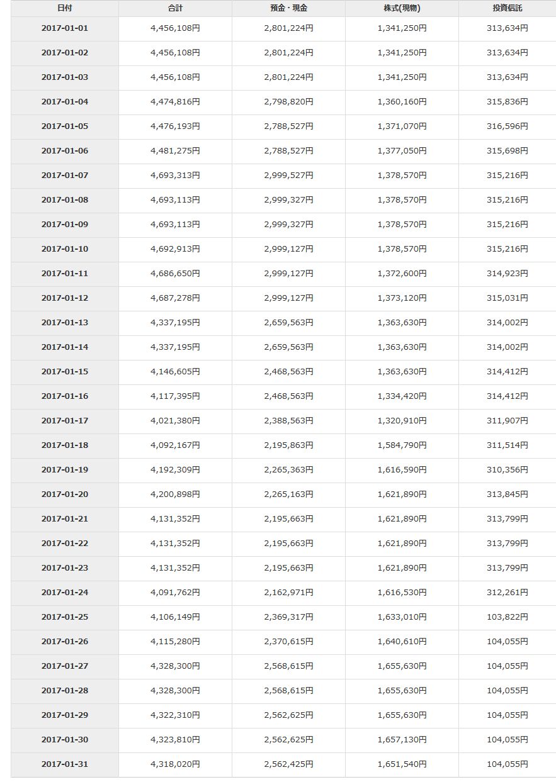Click cash value 2,162,971円 on 2017-01-24
The height and width of the screenshot is (782, 556).
288,593
